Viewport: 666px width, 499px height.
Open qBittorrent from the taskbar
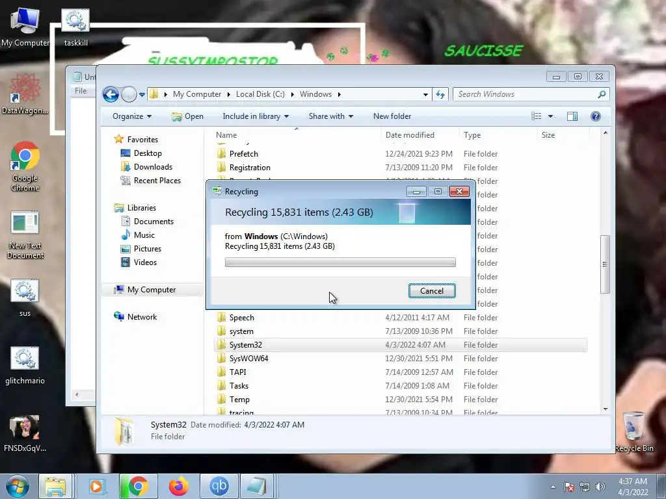[219, 486]
